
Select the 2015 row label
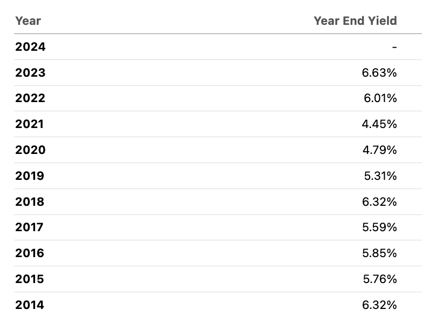(x=30, y=279)
